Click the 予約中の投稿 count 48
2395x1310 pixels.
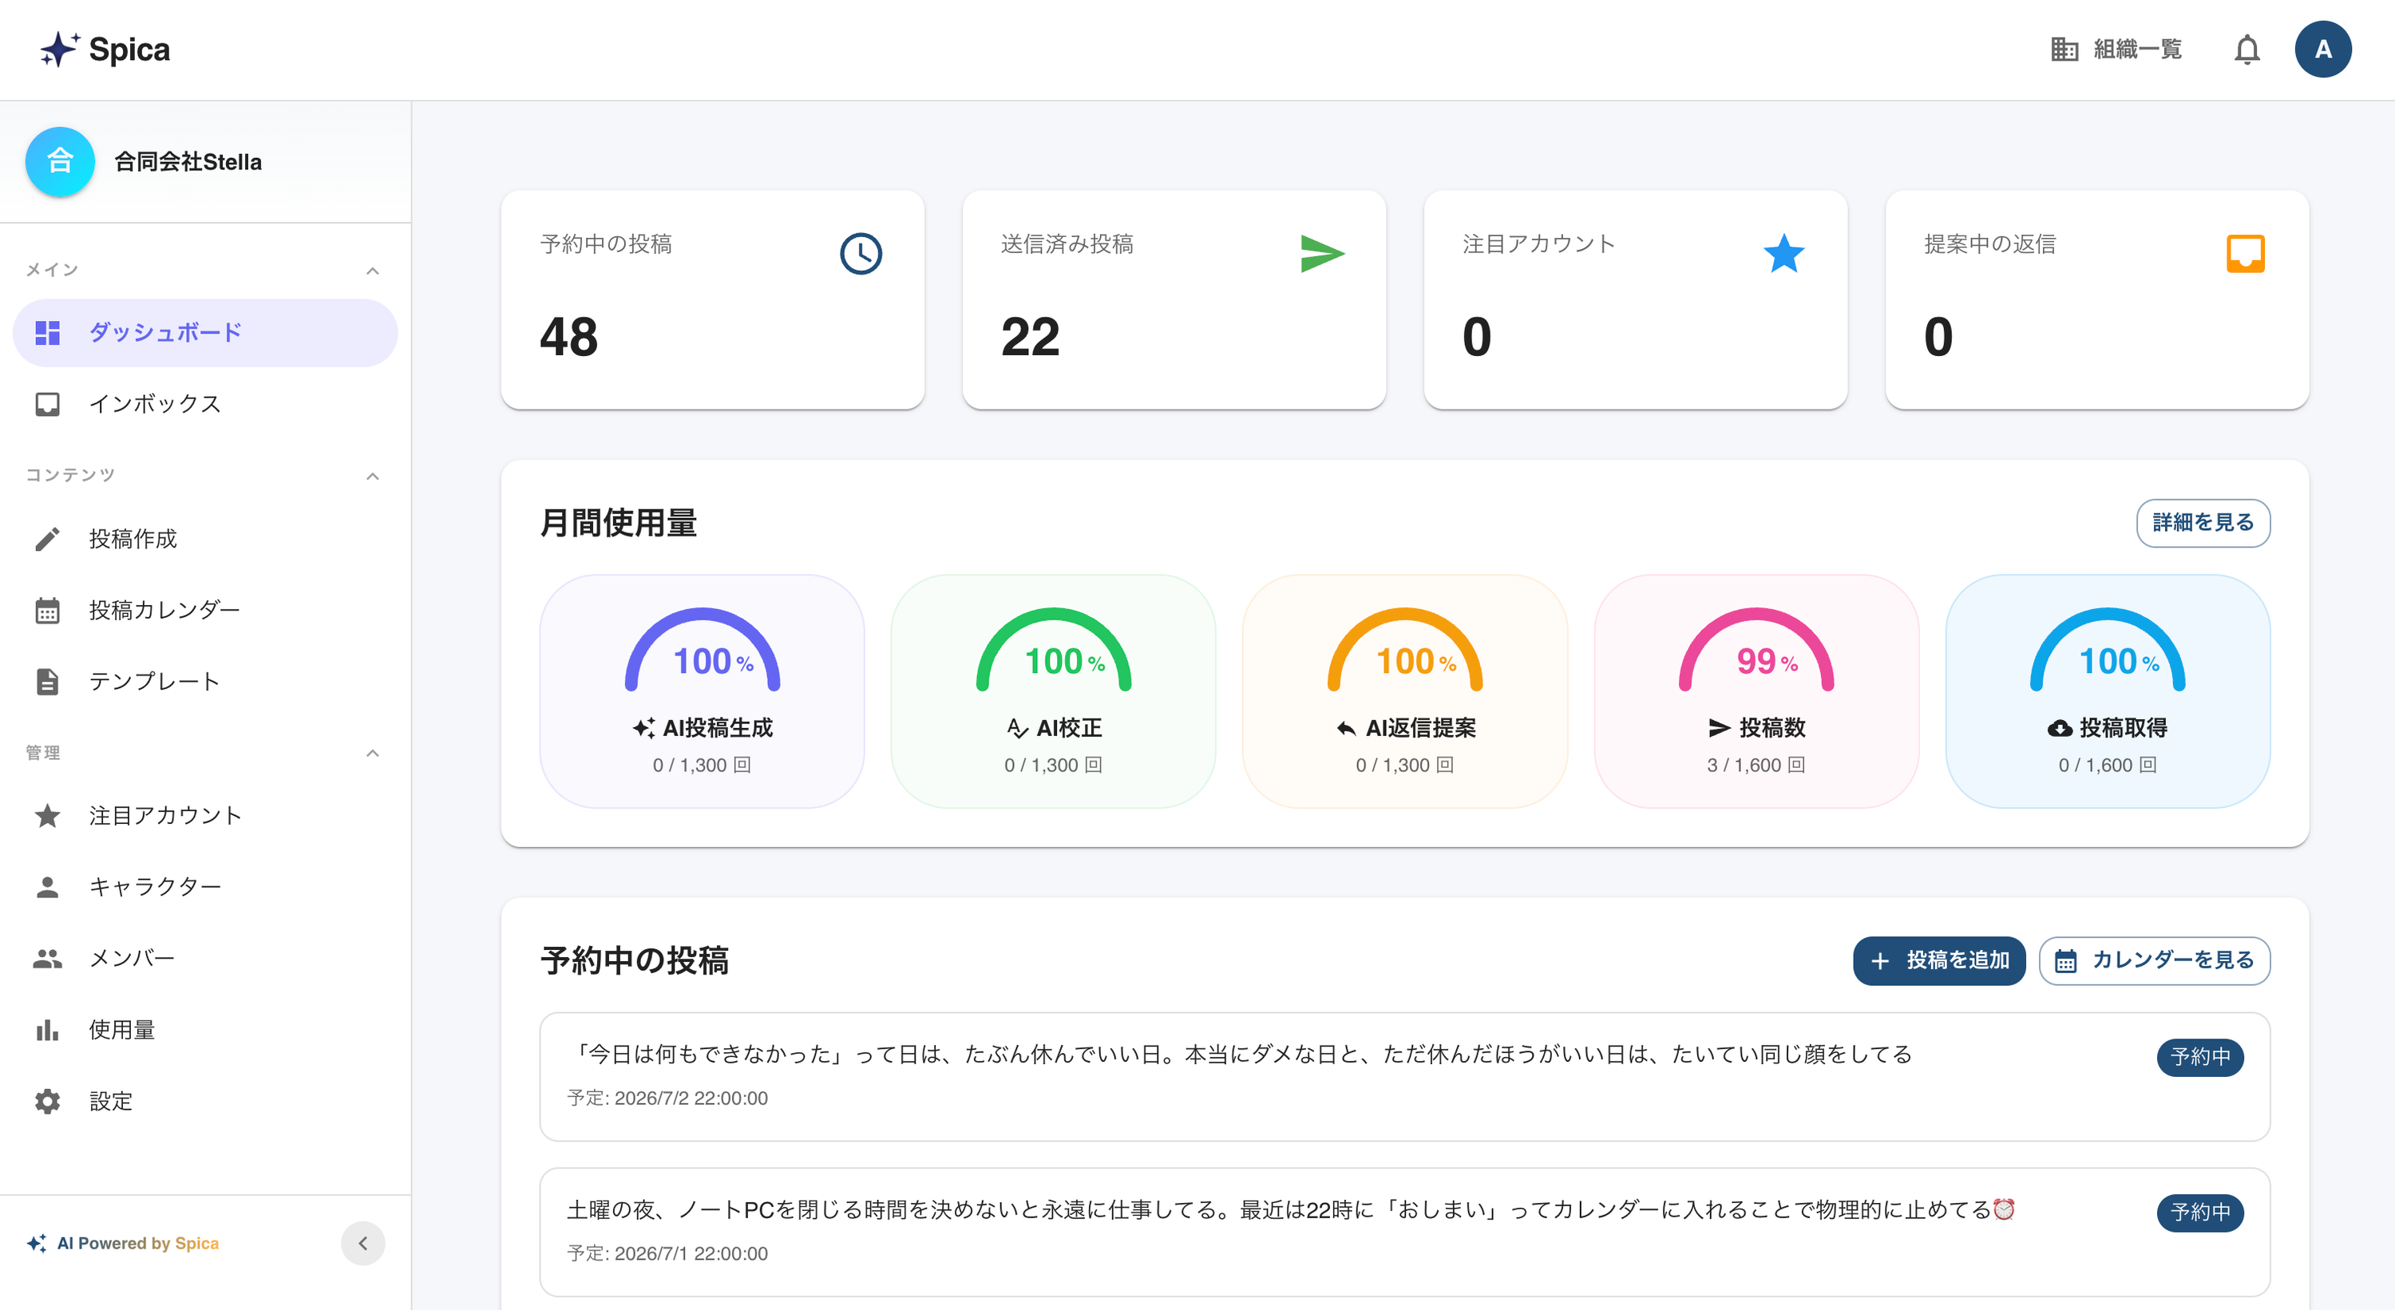coord(568,337)
